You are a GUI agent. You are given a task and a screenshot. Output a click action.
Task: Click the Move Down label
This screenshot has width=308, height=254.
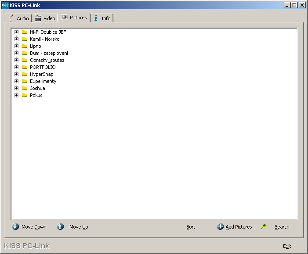pyautogui.click(x=34, y=227)
